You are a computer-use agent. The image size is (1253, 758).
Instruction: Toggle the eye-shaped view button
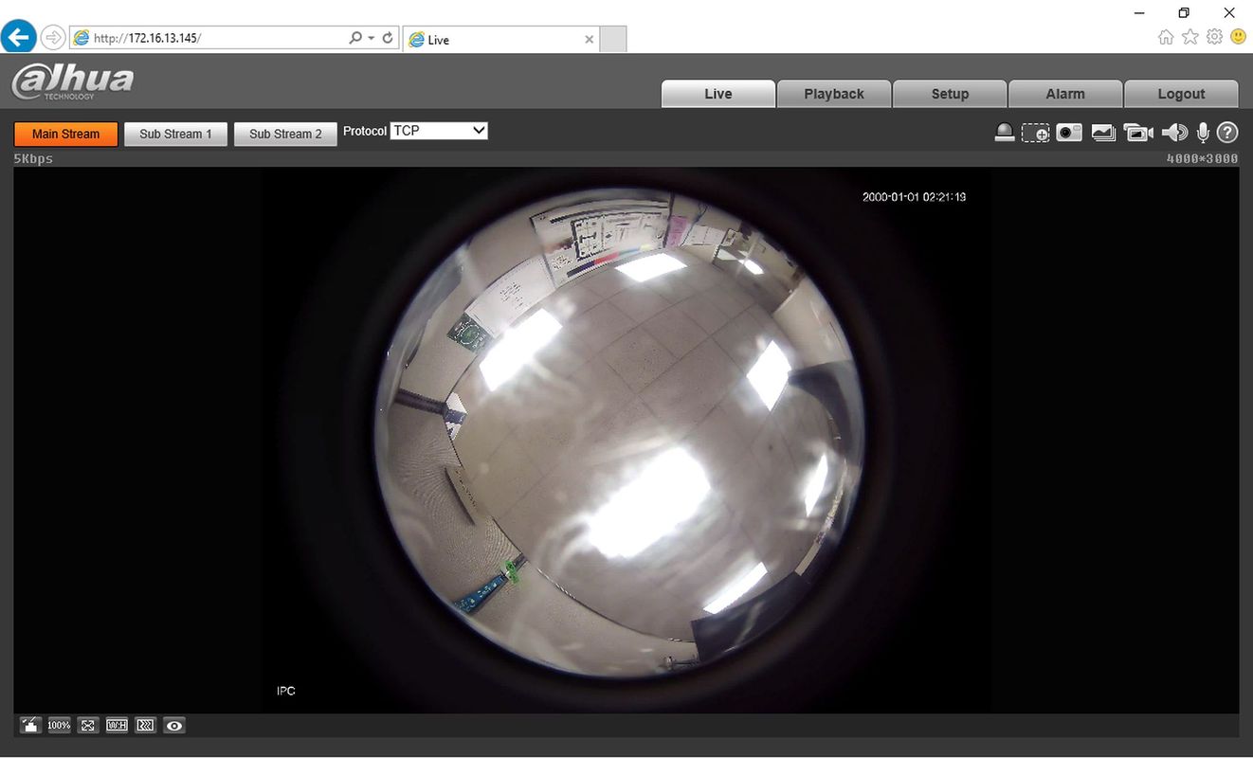coord(174,726)
